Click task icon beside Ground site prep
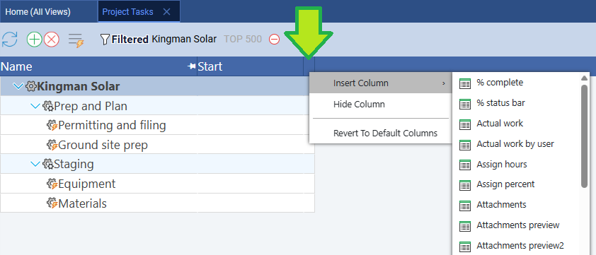Viewport: 596px width, 255px height. click(x=52, y=145)
